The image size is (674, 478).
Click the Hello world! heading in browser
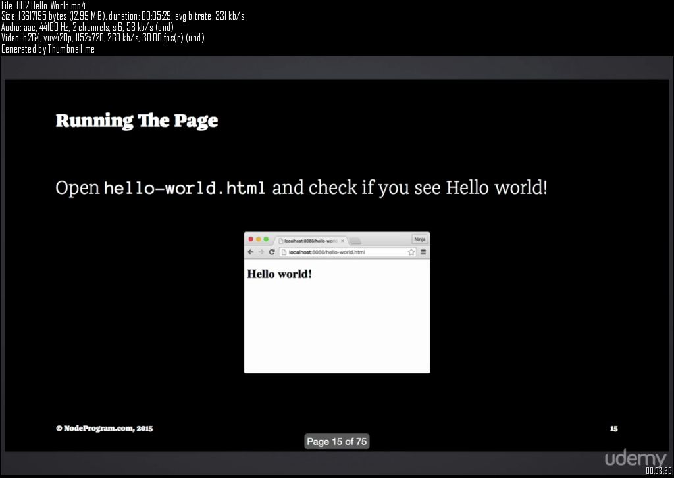(x=279, y=274)
